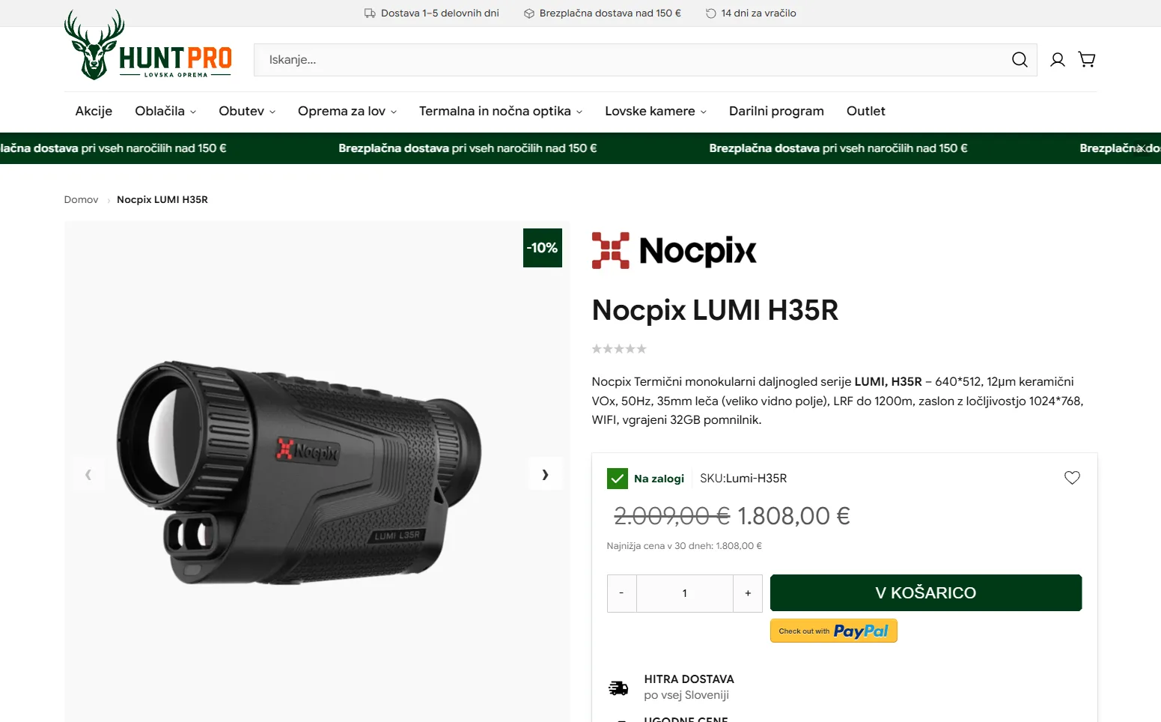The width and height of the screenshot is (1161, 722).
Task: Click the HuntPro deer logo
Action: [x=148, y=45]
